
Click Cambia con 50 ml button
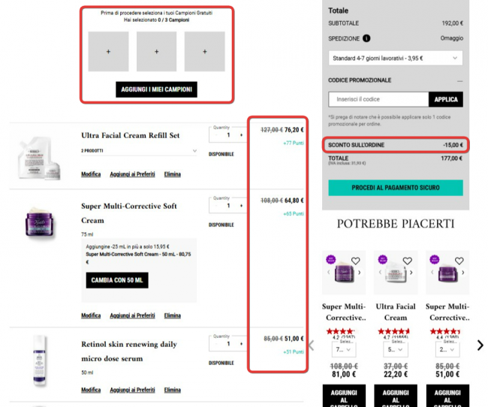[116, 280]
